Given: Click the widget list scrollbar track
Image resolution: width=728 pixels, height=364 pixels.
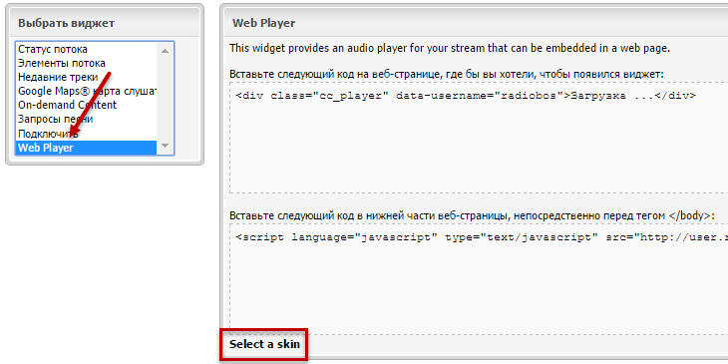Looking at the screenshot, I should coord(165,98).
